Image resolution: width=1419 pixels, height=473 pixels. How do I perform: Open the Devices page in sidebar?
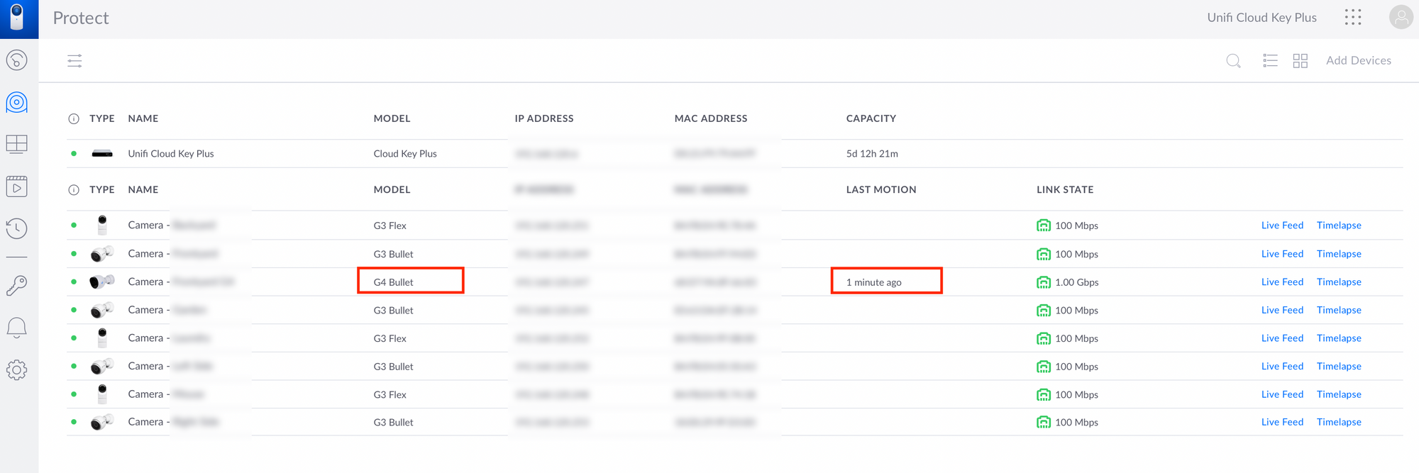pos(17,103)
